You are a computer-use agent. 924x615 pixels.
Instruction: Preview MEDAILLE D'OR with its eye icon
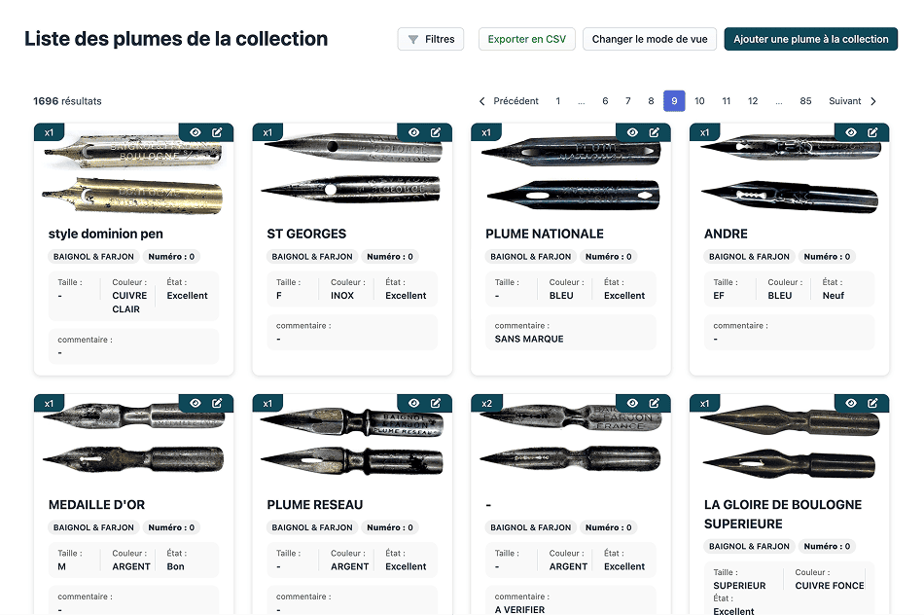[195, 403]
